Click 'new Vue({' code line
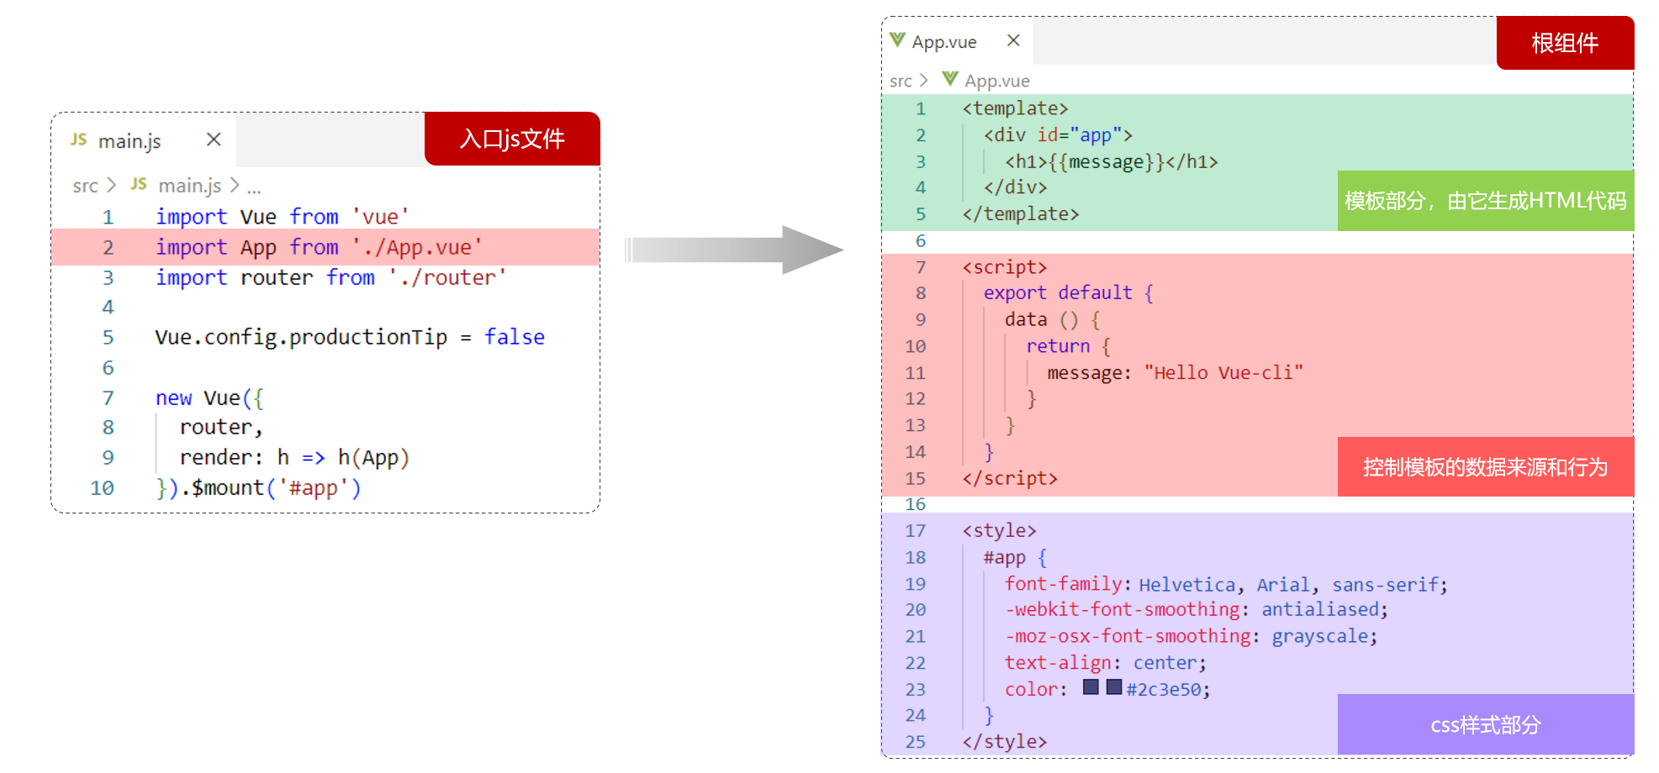 pyautogui.click(x=209, y=397)
